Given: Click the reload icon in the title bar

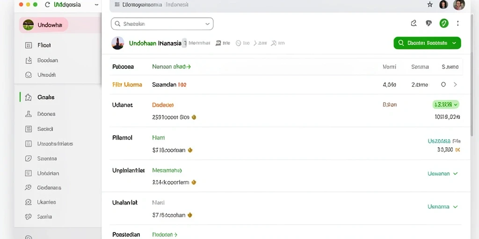Looking at the screenshot, I should pos(47,5).
